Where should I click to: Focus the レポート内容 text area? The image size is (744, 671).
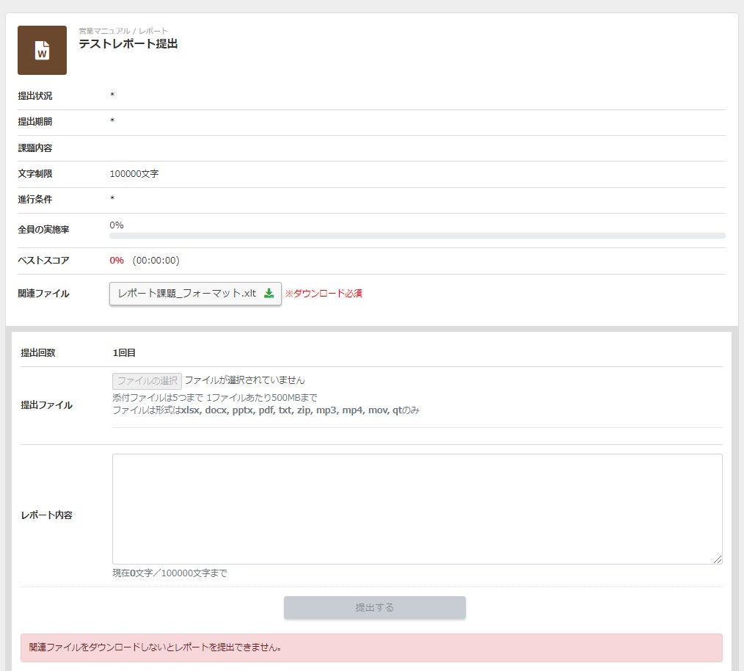pyautogui.click(x=417, y=509)
